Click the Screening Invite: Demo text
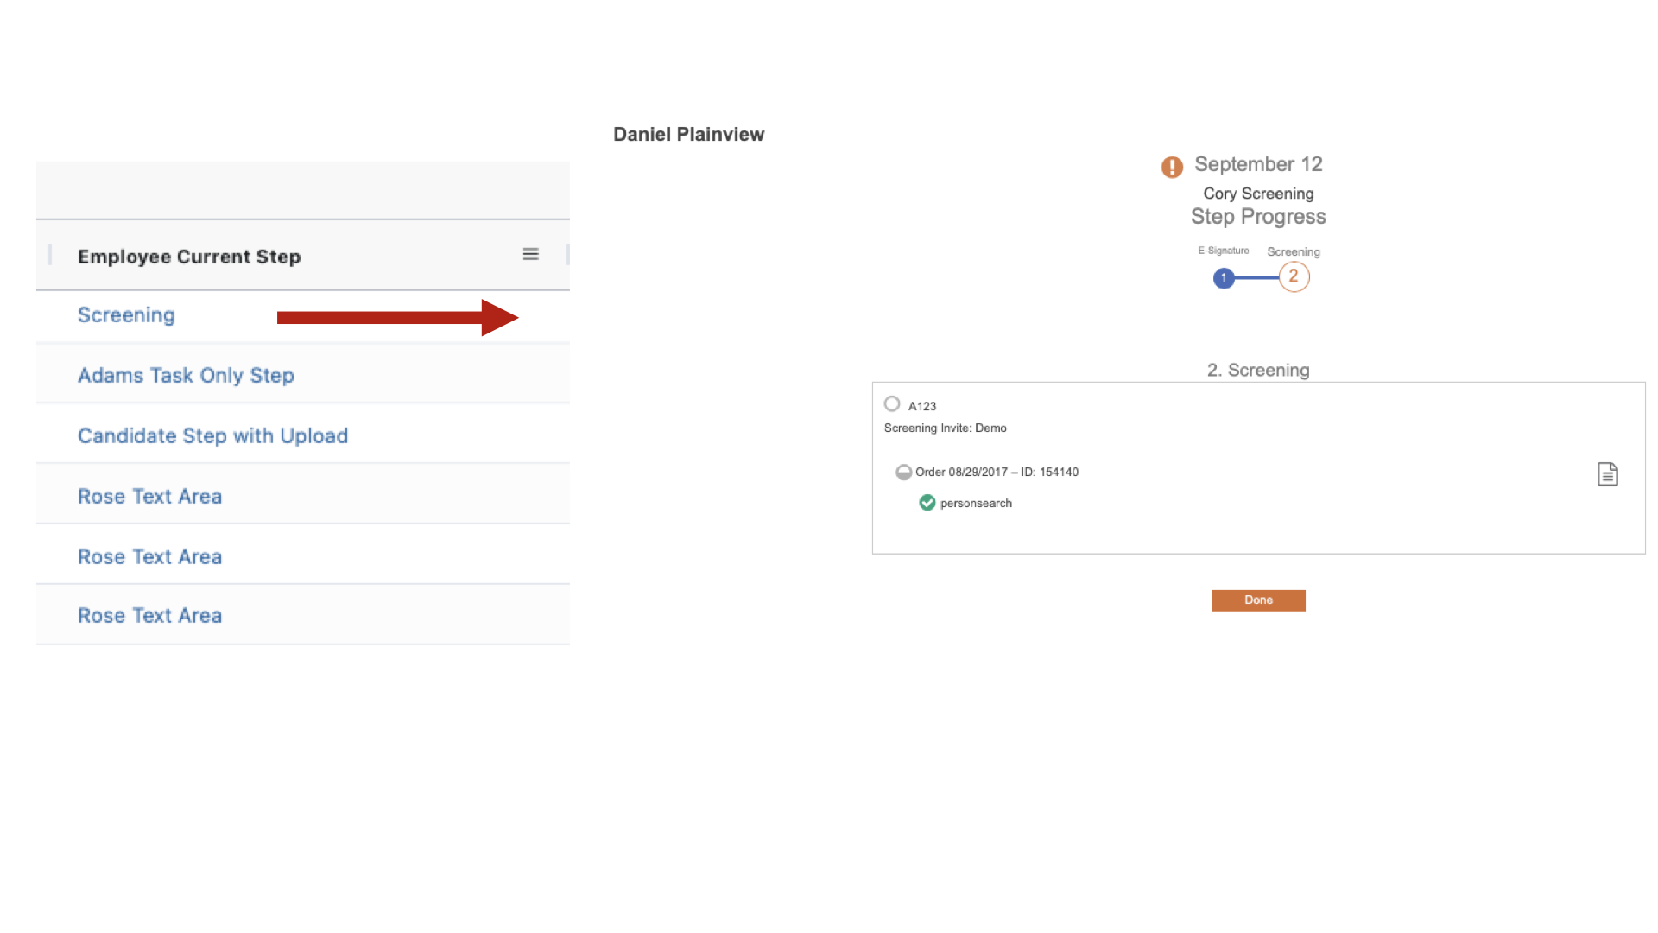This screenshot has width=1658, height=933. pos(945,428)
